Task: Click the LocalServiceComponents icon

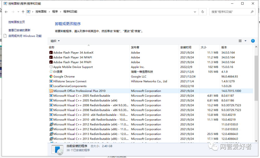Action: [x=51, y=86]
